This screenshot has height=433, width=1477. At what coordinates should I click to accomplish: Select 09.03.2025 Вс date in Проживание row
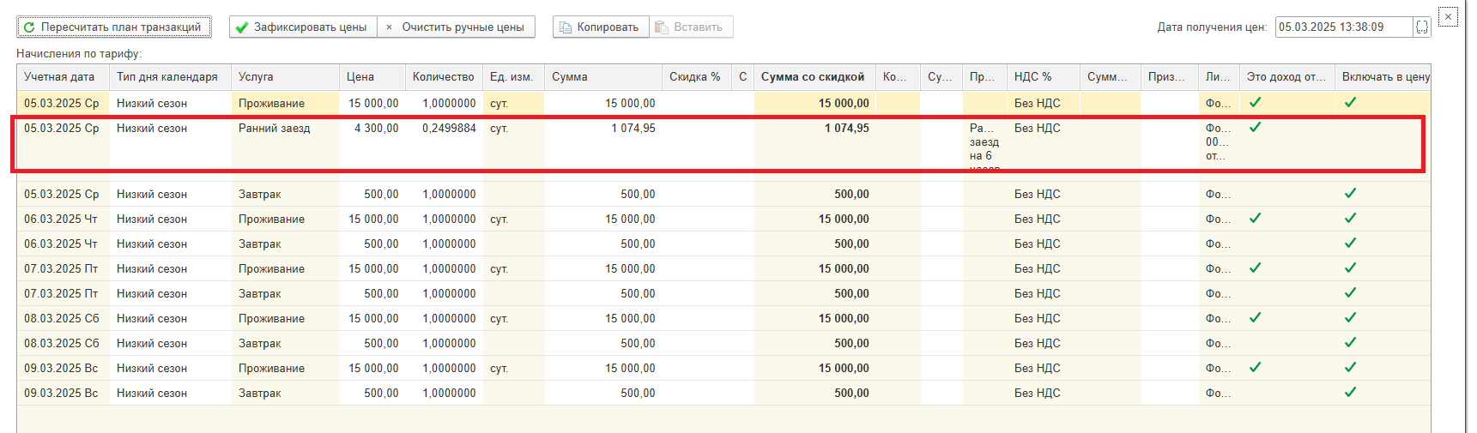click(63, 368)
